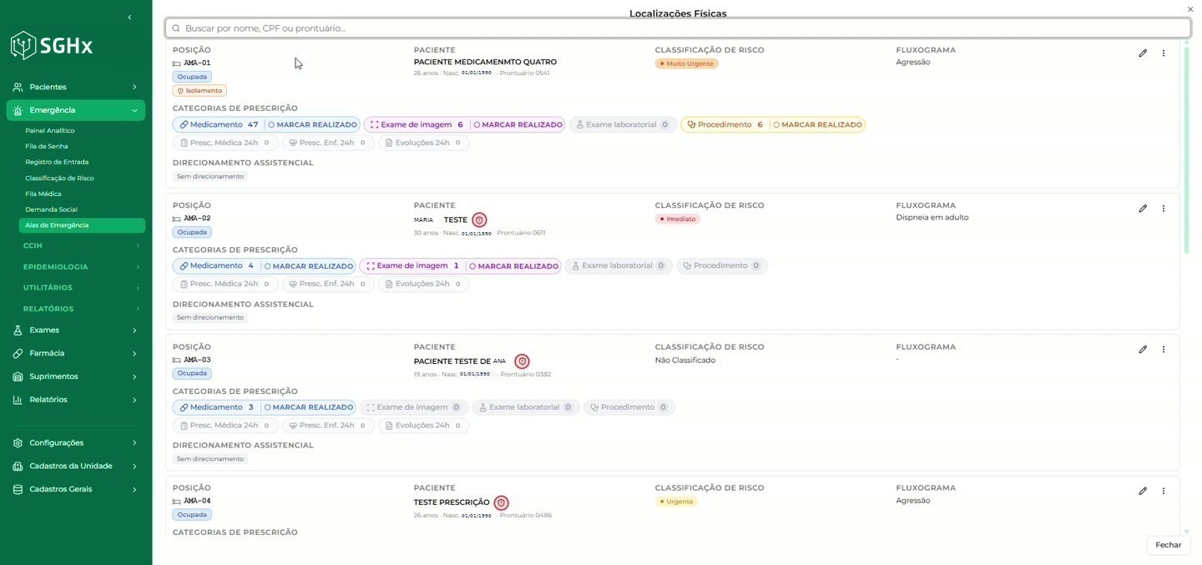Image resolution: width=1202 pixels, height=565 pixels.
Task: Mark Procedimento as realizado for AMA-01
Action: tap(817, 125)
